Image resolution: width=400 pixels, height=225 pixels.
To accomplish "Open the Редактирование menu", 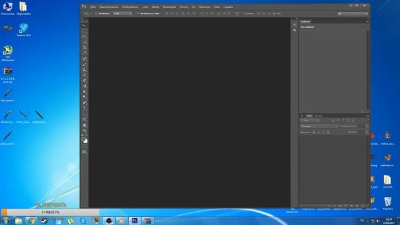I will (x=109, y=7).
